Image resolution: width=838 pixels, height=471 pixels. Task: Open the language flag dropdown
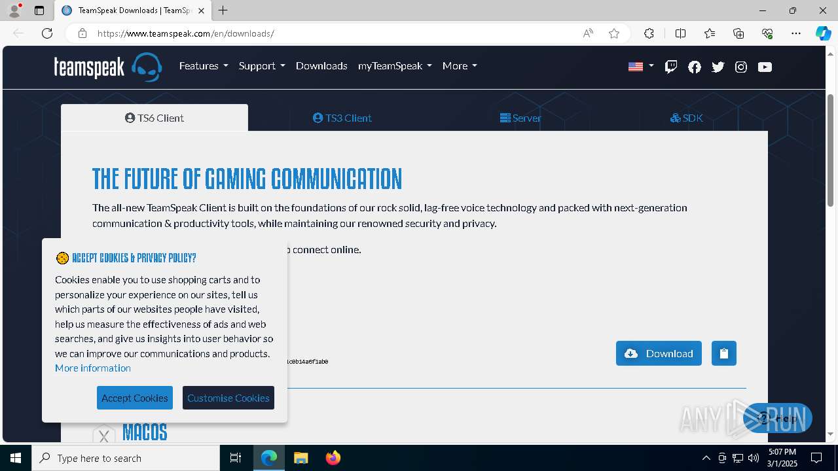(x=641, y=66)
